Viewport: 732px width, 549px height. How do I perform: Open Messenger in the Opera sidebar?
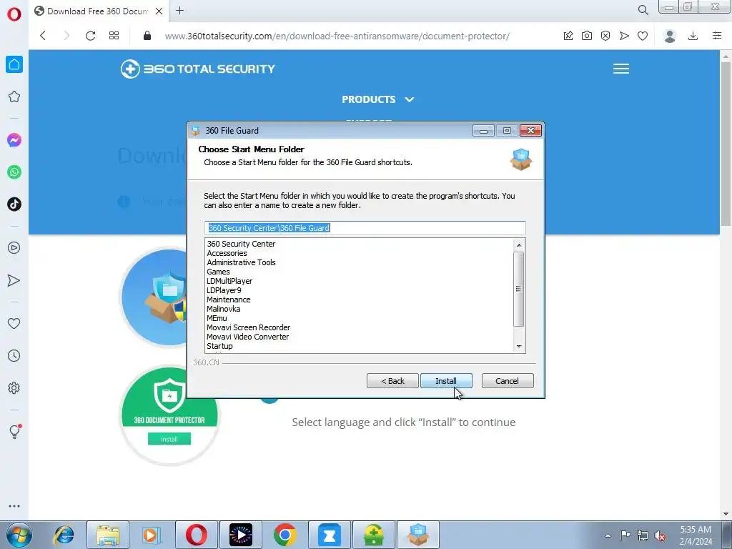pyautogui.click(x=14, y=140)
